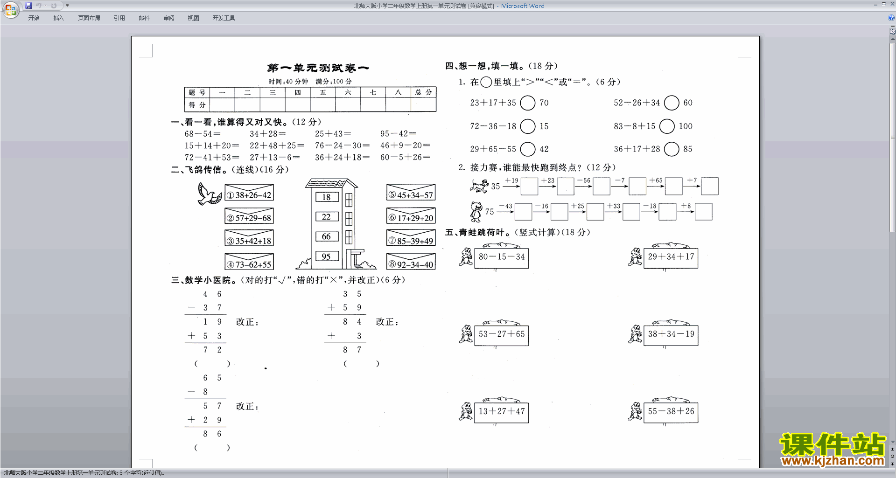Click the frog sign '55-38+26'
Image resolution: width=896 pixels, height=478 pixels.
point(671,412)
